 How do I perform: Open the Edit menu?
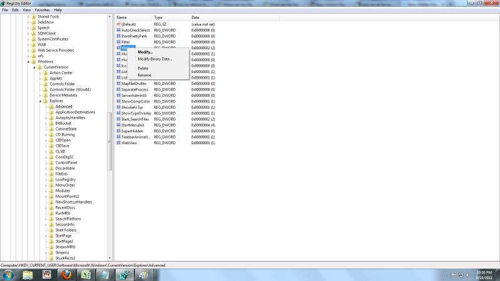click(x=15, y=10)
